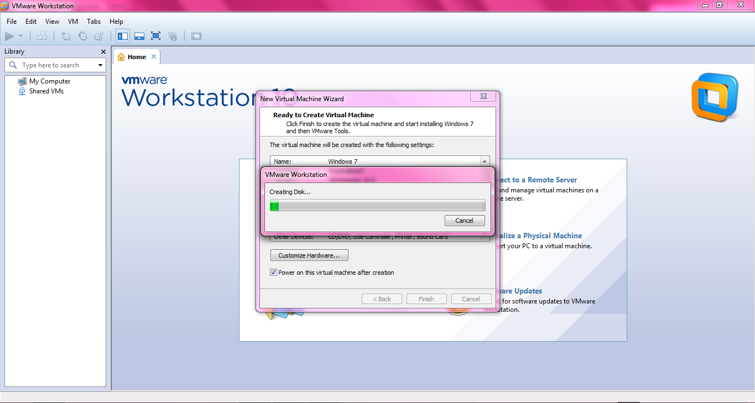Open the VM menu
Image resolution: width=755 pixels, height=403 pixels.
click(x=73, y=22)
